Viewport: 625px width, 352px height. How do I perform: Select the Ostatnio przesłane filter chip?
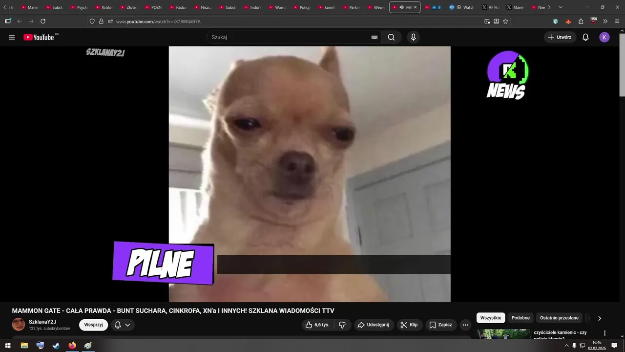tap(559, 318)
